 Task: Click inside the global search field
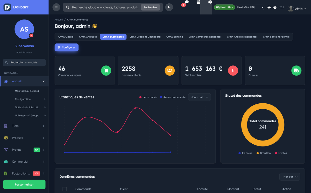[x=105, y=7]
